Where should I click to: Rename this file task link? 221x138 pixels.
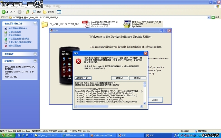pos(18,28)
